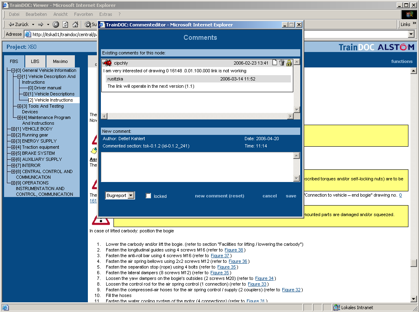Viewport: 419px width, 312px height.
Task: Open the Ansicht menu
Action: pos(60,14)
